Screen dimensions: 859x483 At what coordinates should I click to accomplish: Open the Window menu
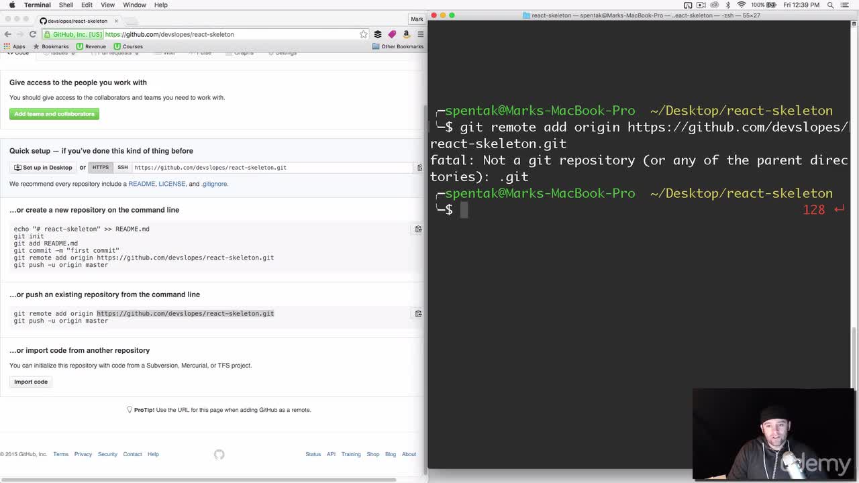[134, 5]
